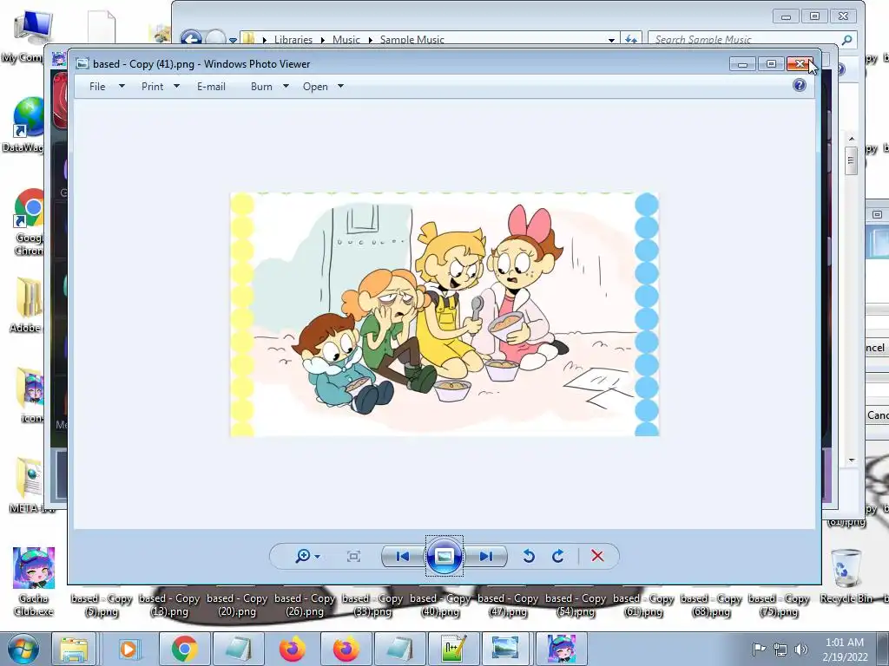Screen dimensions: 889x666
Task: Expand the zoom control dropdown arrow
Action: click(318, 557)
